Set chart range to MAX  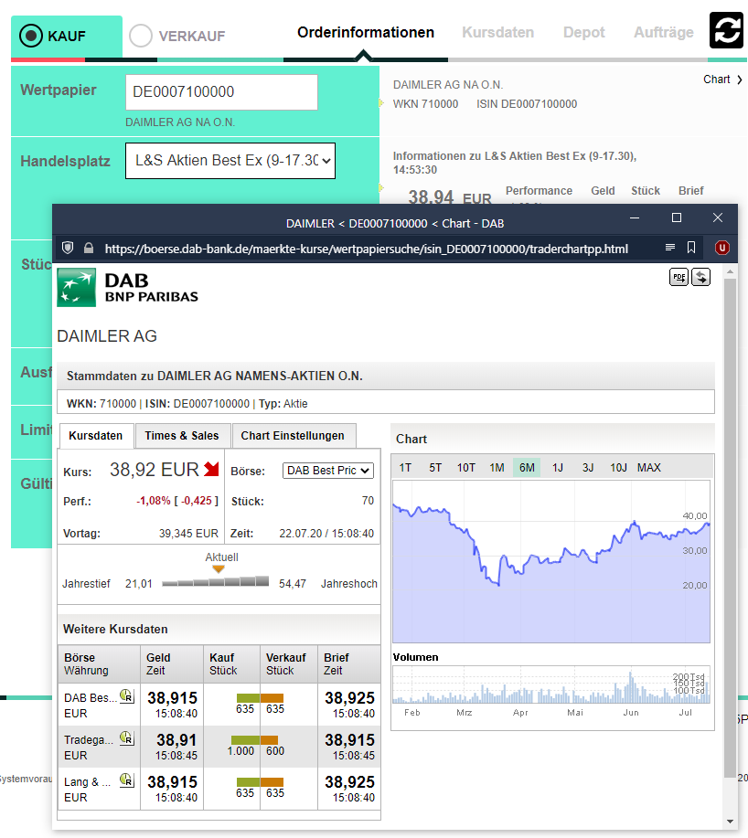tap(649, 468)
